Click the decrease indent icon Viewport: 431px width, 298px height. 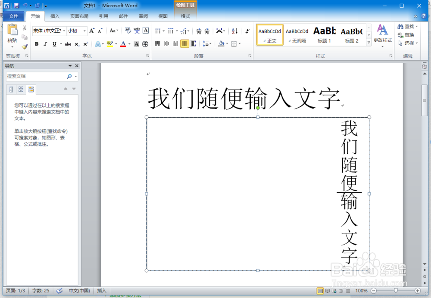199,31
